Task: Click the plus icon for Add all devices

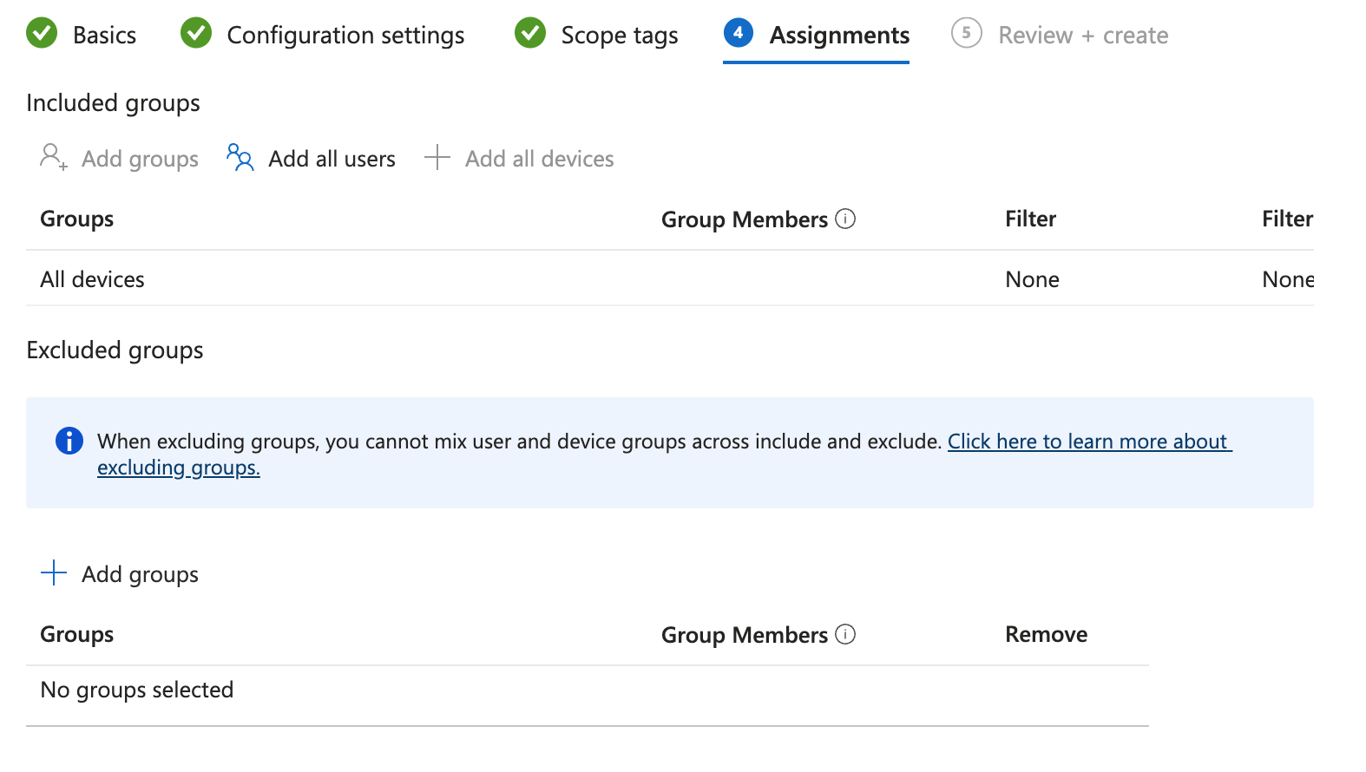Action: 437,157
